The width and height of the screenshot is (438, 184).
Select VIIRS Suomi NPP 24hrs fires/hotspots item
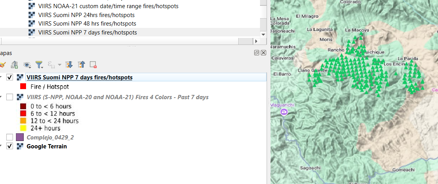coord(86,15)
